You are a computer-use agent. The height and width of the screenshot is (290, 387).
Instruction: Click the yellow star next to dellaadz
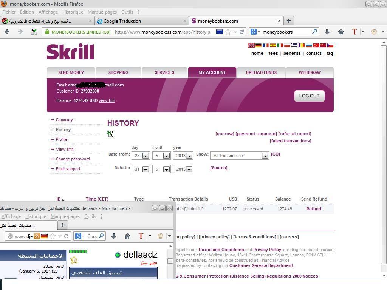(74, 260)
